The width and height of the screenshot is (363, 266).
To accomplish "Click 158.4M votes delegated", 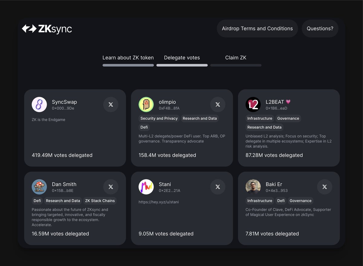I will pyautogui.click(x=167, y=155).
